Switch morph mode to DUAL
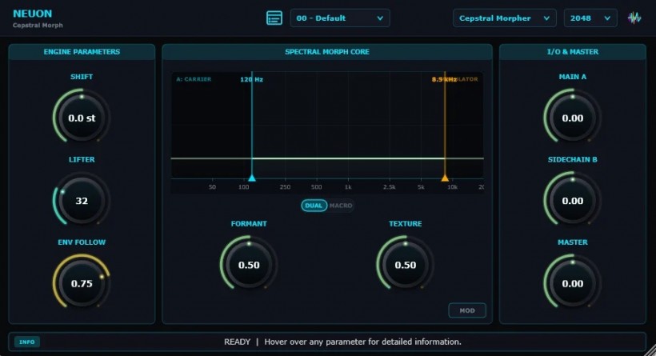 [314, 206]
